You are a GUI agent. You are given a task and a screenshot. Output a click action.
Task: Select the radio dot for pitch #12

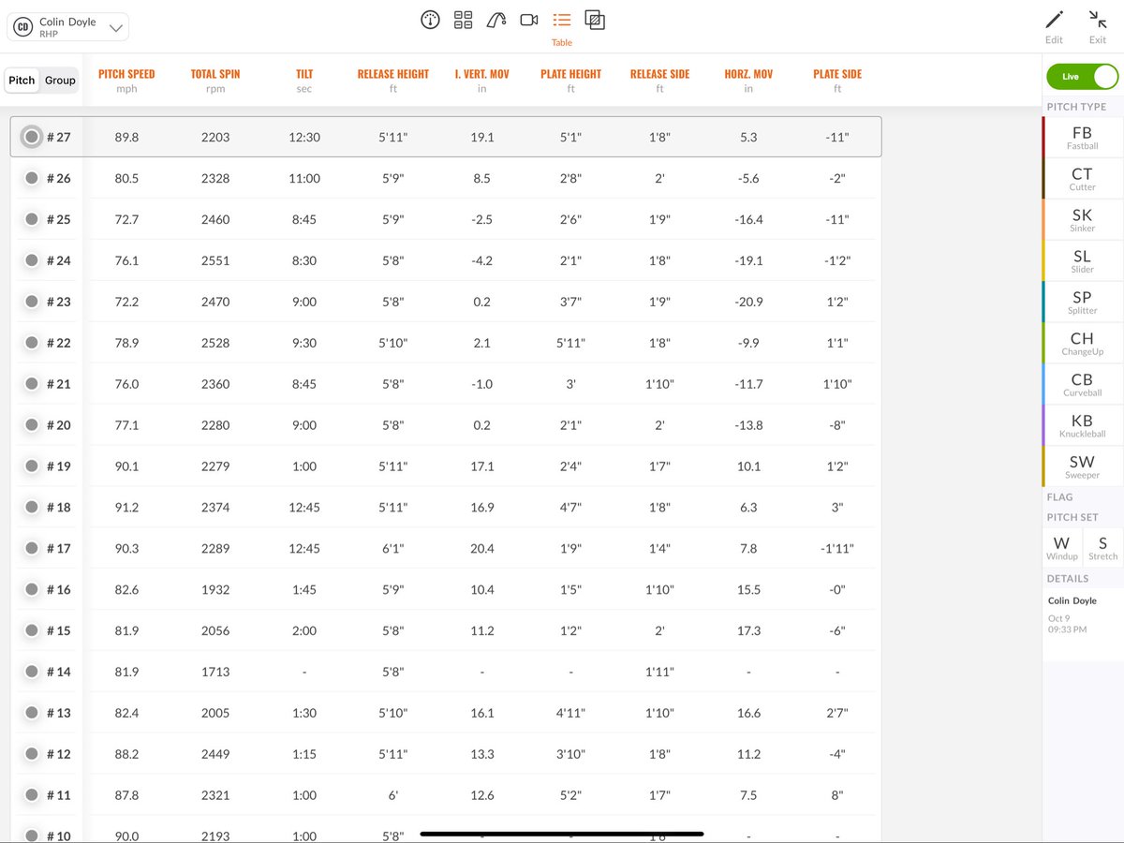point(32,754)
